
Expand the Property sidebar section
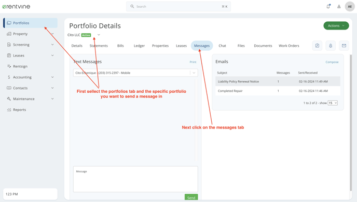(x=52, y=34)
